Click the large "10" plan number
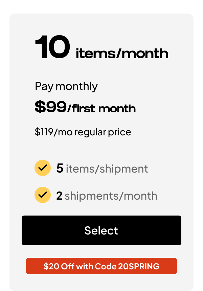Viewport: 203px width, 291px height. point(52,47)
